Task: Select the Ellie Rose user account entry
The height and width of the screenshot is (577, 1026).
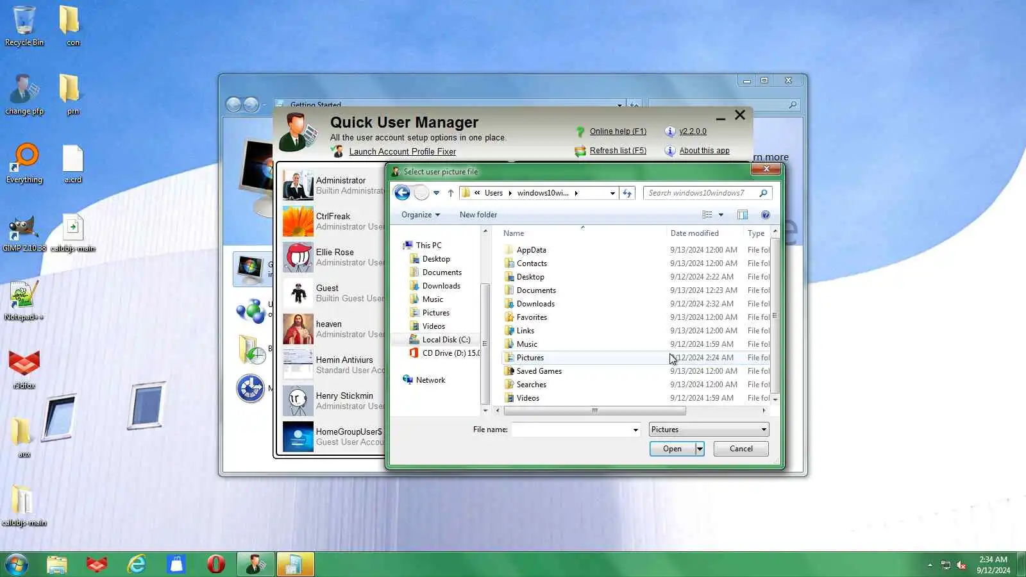Action: click(333, 258)
